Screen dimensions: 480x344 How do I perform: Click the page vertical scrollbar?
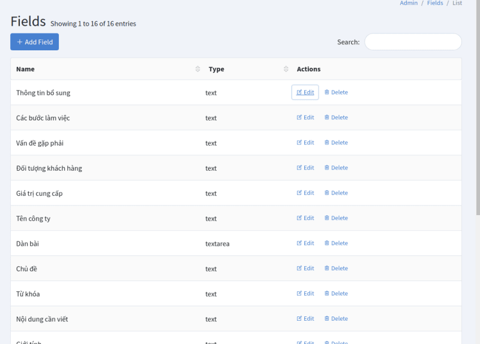[478, 107]
